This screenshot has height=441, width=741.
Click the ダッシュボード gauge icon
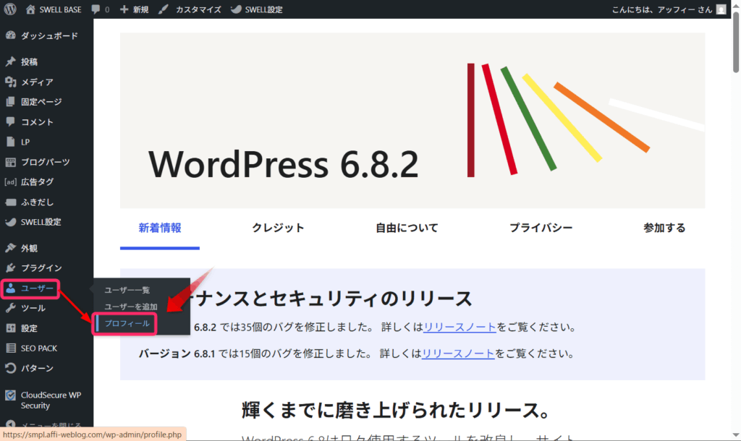(10, 35)
